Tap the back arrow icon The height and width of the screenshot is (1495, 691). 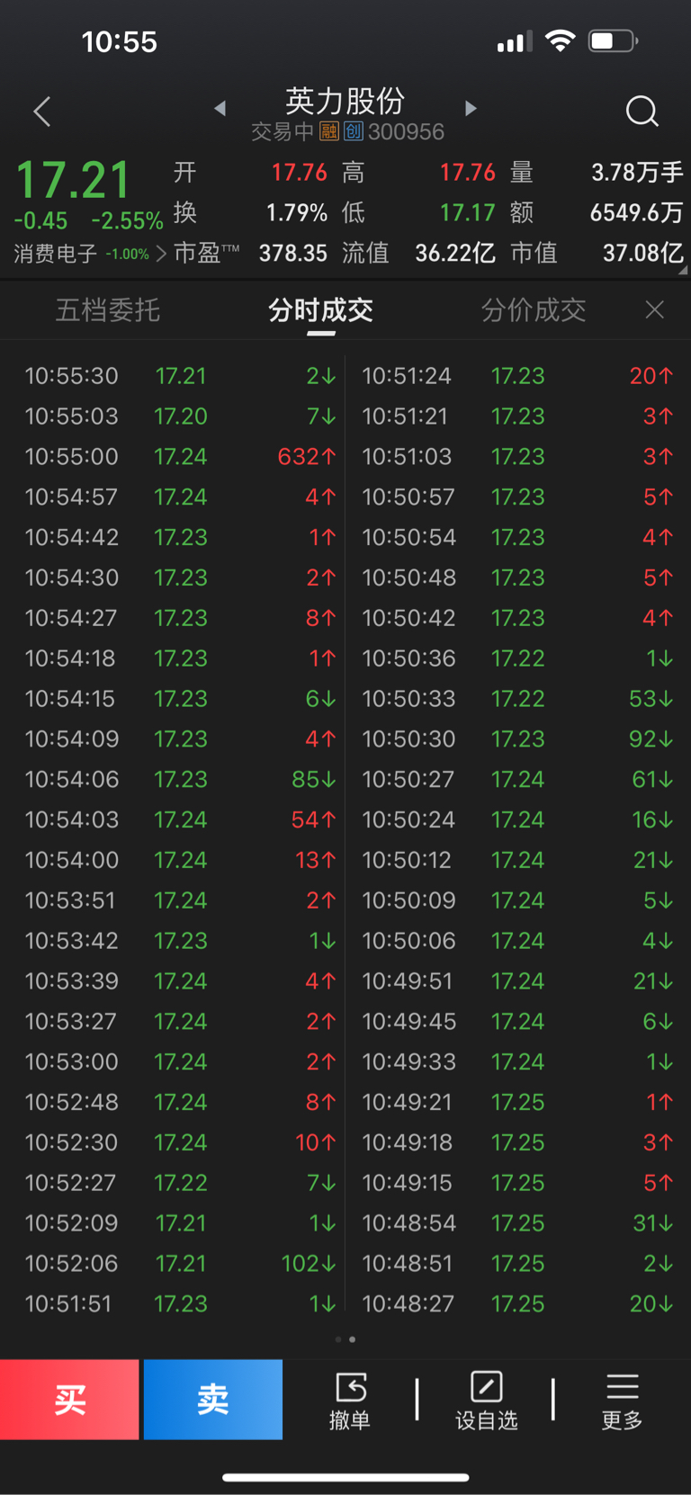[x=41, y=112]
